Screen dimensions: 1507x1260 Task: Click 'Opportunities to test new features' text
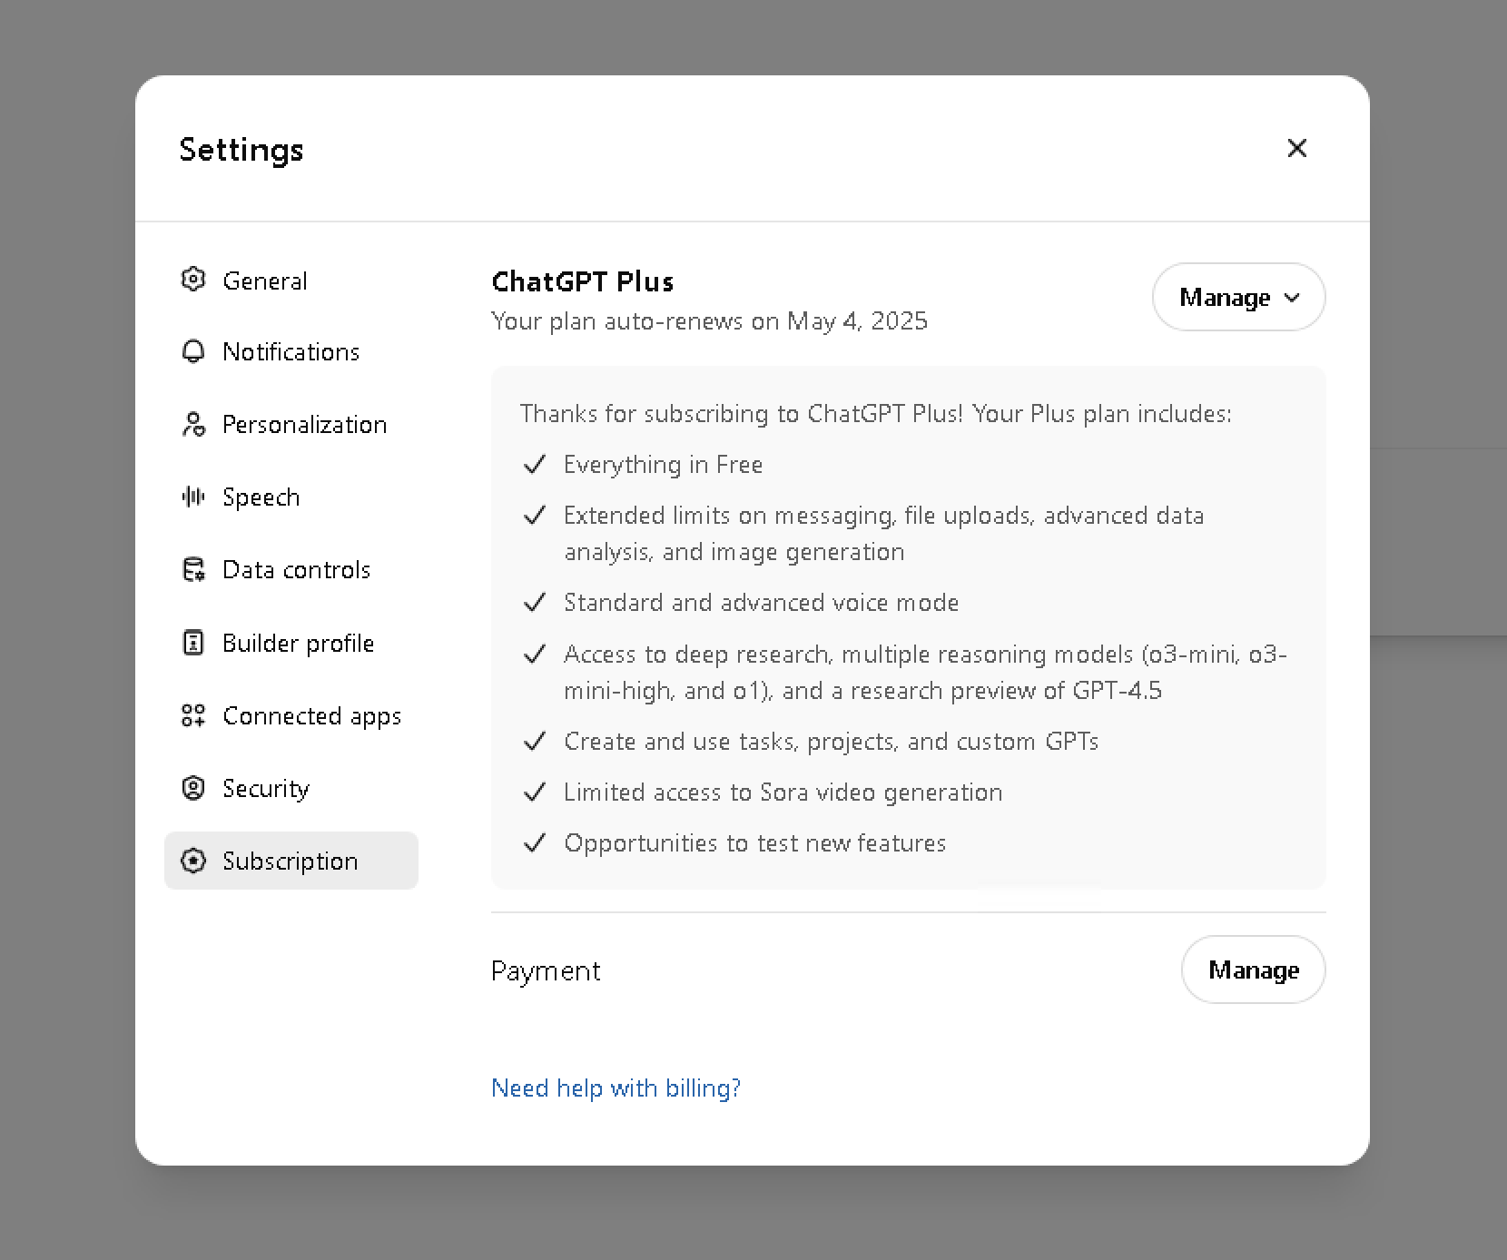[x=754, y=843]
